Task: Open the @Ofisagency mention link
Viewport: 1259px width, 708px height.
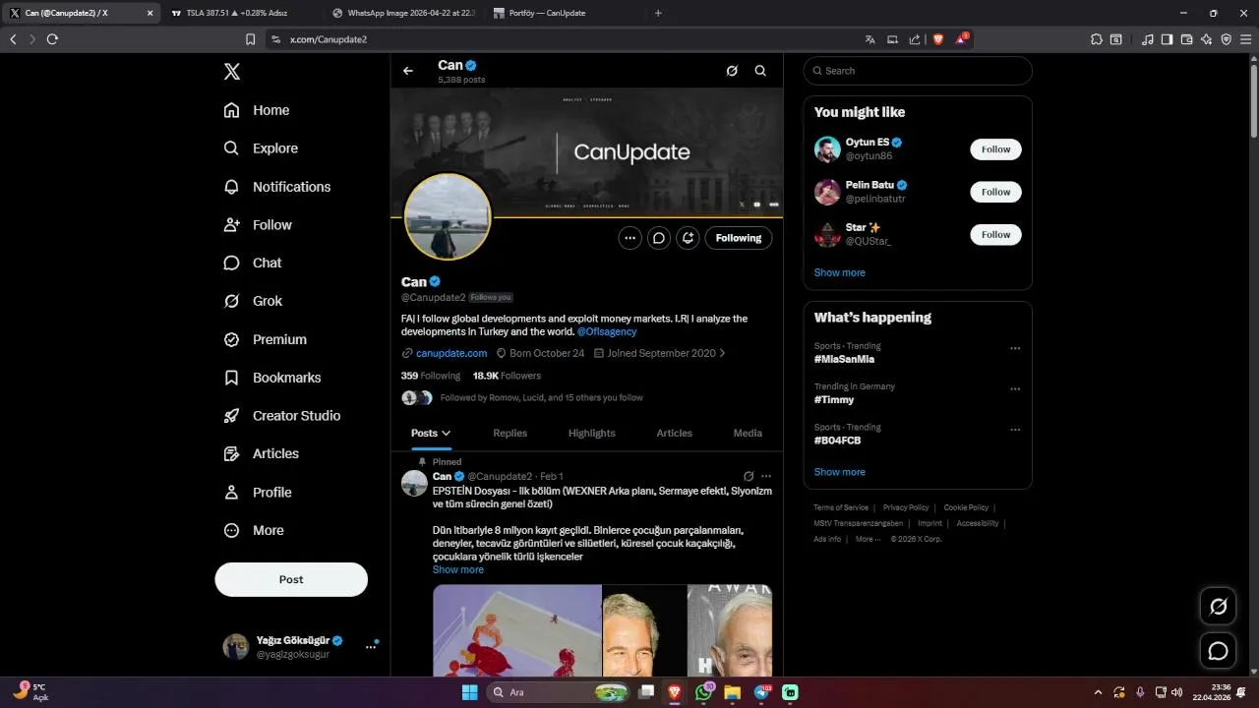Action: coord(607,332)
